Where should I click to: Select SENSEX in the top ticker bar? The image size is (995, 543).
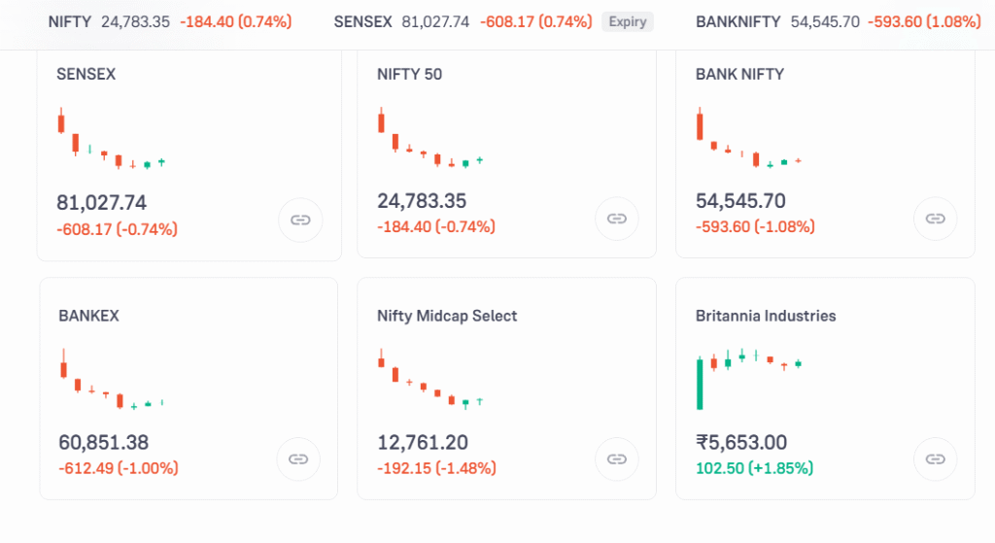pyautogui.click(x=360, y=21)
